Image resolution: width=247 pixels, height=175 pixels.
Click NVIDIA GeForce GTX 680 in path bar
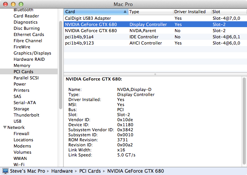136,171
